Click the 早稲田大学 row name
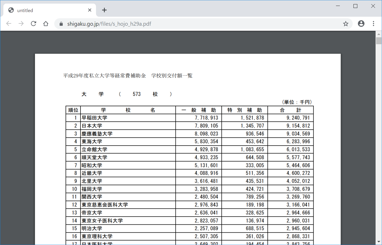Screen dimensions: 382x245 point(94,118)
